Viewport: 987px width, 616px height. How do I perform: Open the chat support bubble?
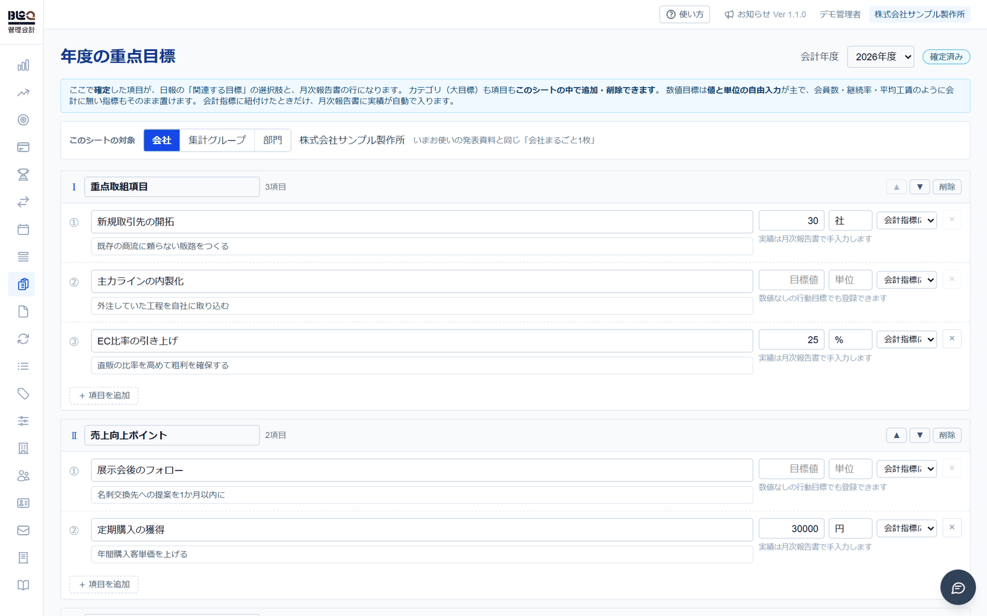tap(957, 588)
